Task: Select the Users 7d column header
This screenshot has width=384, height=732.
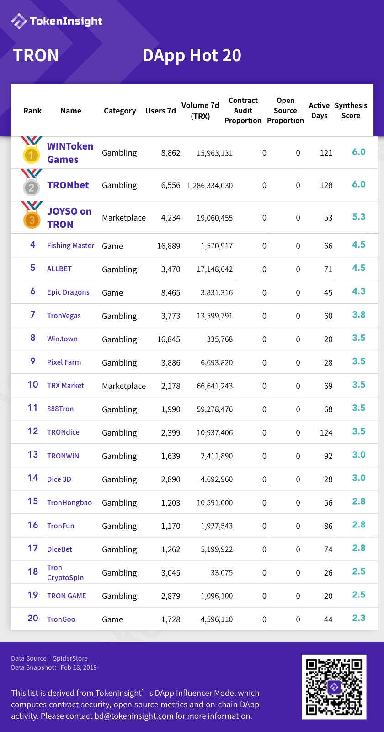Action: tap(160, 111)
